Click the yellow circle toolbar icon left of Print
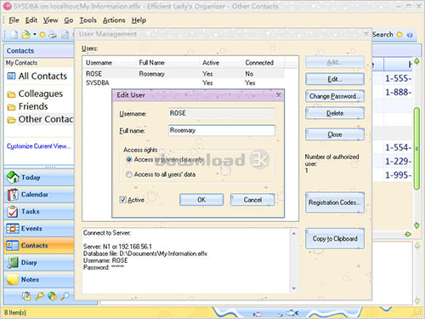 coord(42,35)
